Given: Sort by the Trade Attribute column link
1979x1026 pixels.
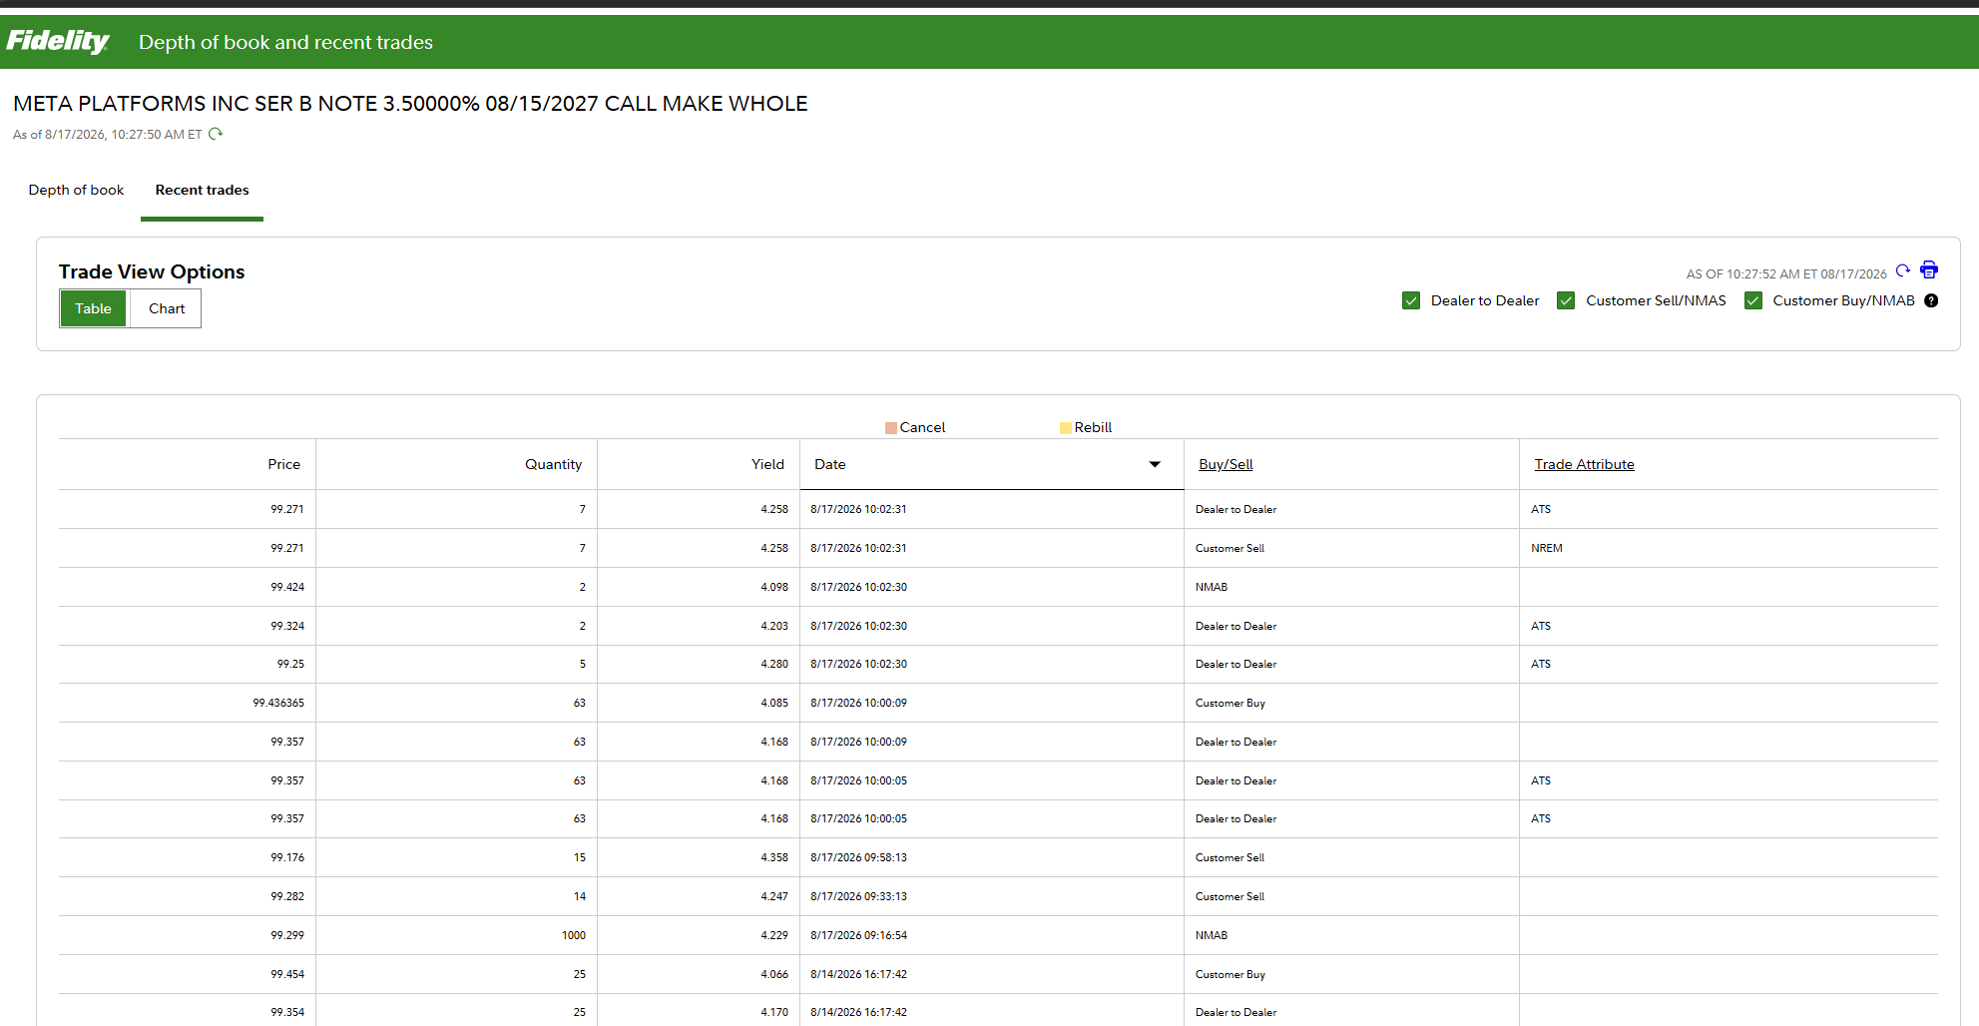Looking at the screenshot, I should [x=1584, y=464].
